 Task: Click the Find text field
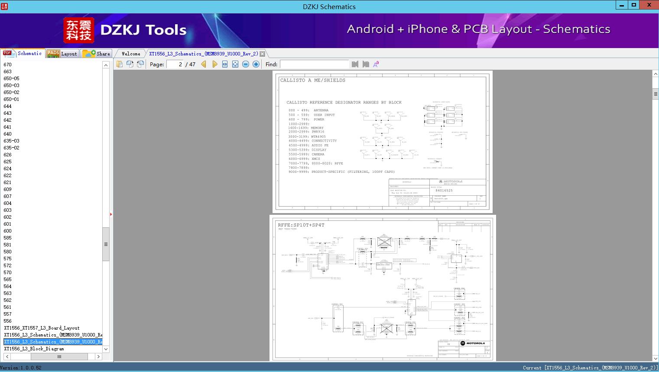pos(314,64)
